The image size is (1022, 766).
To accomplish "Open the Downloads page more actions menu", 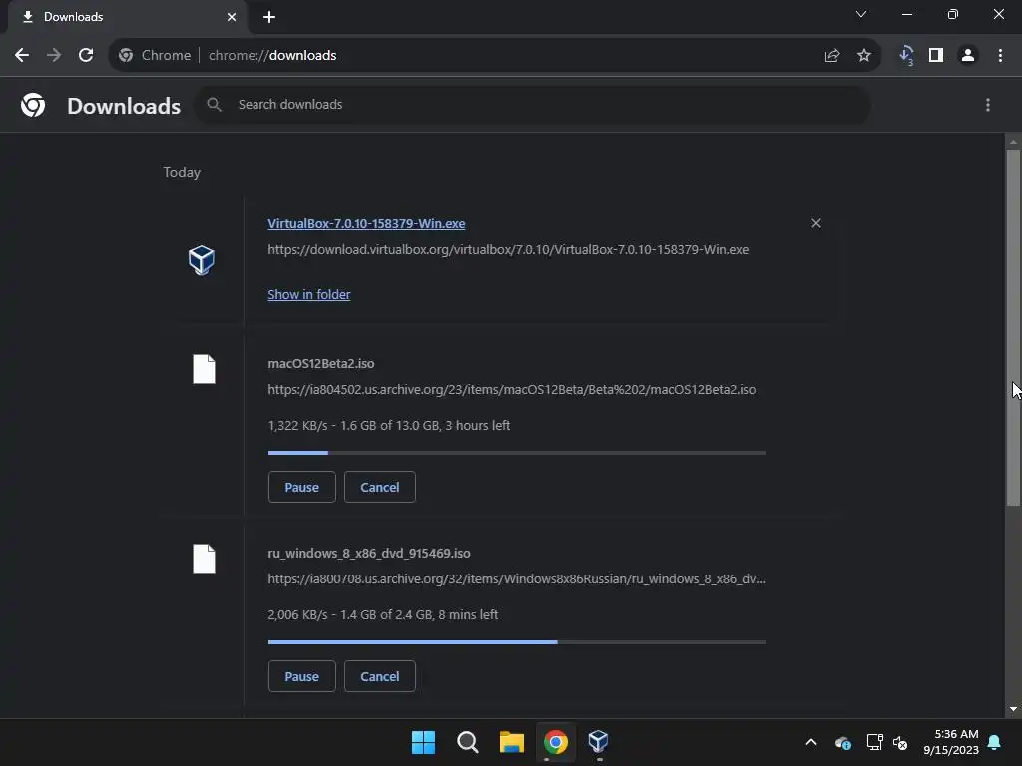I will 988,105.
